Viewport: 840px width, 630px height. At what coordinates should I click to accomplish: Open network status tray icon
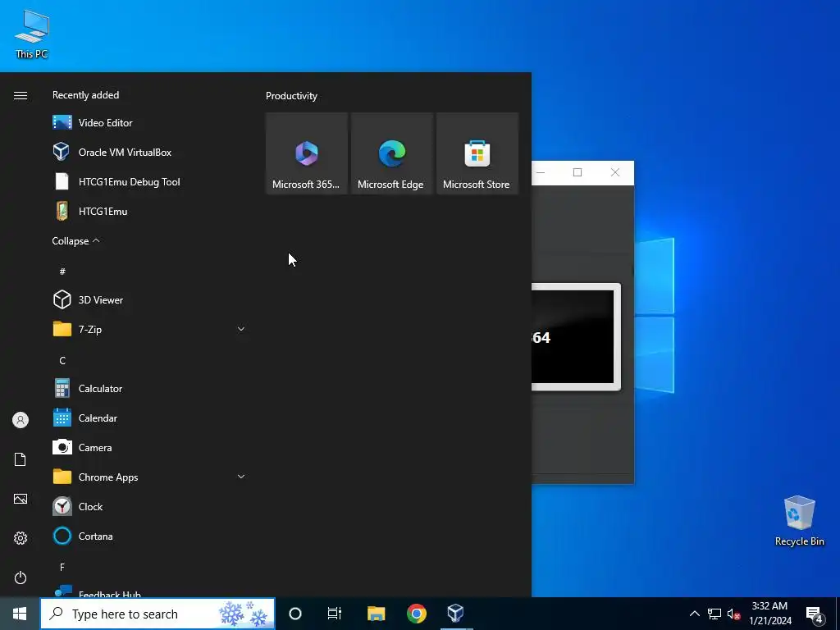coord(714,614)
